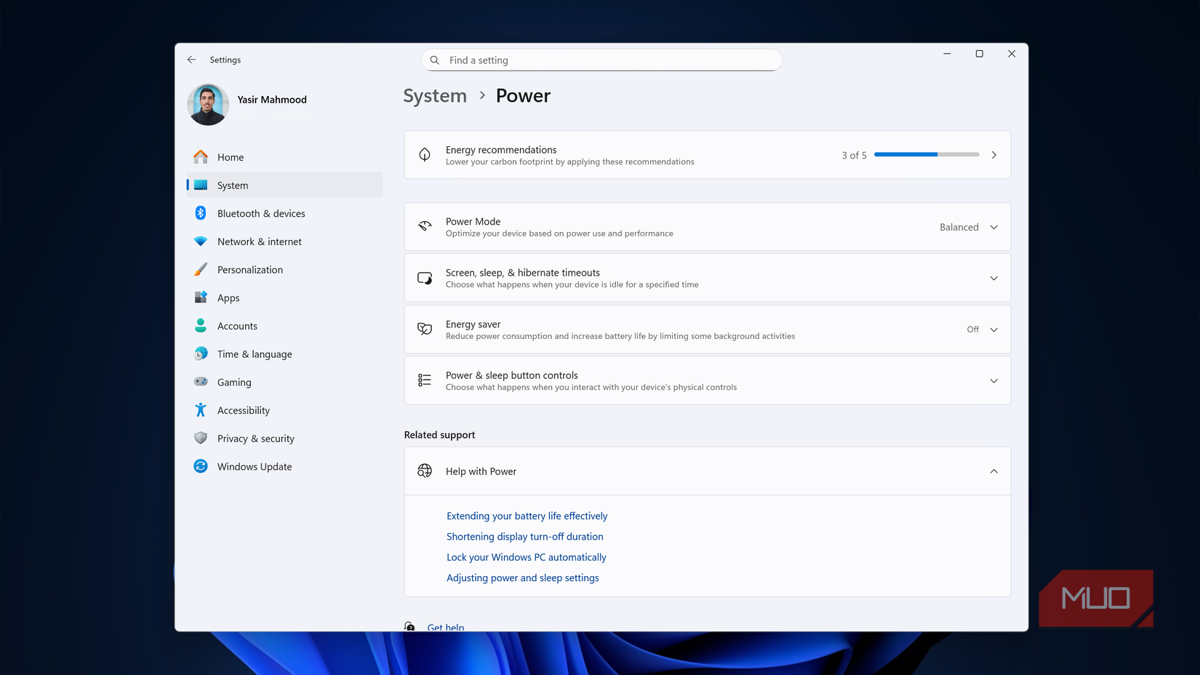This screenshot has height=675, width=1200.
Task: Click the Accessibility figure icon
Action: pos(201,410)
